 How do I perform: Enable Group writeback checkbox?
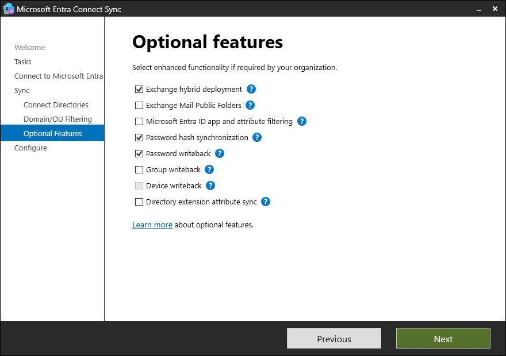[x=139, y=170]
